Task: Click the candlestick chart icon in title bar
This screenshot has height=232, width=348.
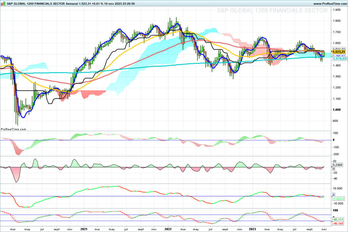Action: 3,3
